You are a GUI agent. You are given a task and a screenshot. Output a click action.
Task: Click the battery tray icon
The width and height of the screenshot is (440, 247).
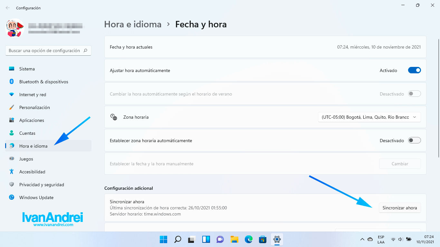409,239
